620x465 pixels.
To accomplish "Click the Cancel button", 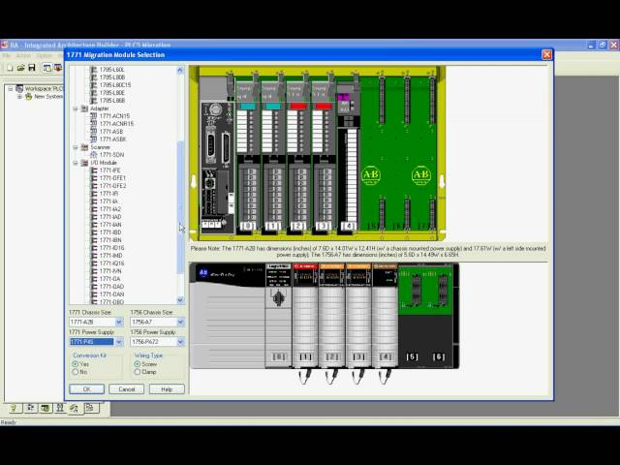I will tap(127, 389).
